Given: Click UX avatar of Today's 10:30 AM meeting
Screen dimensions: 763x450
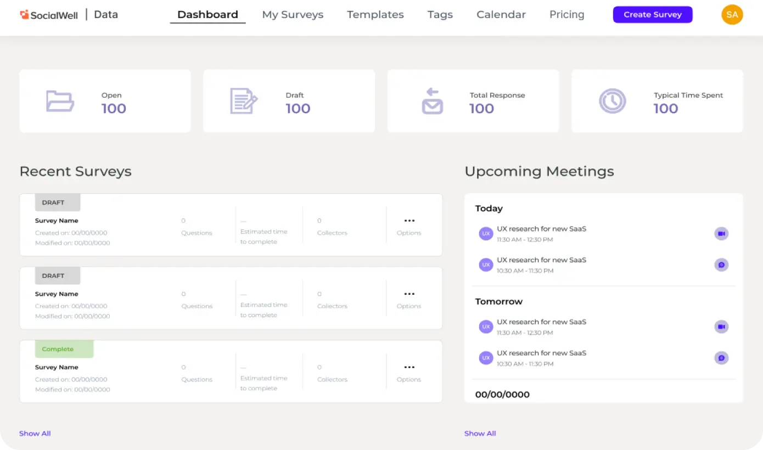Looking at the screenshot, I should pyautogui.click(x=485, y=265).
